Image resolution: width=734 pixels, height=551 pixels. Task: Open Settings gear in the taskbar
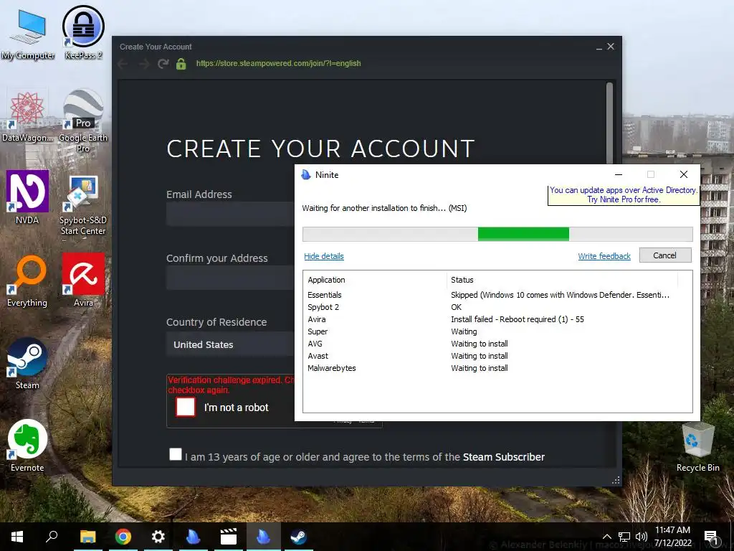(x=158, y=537)
